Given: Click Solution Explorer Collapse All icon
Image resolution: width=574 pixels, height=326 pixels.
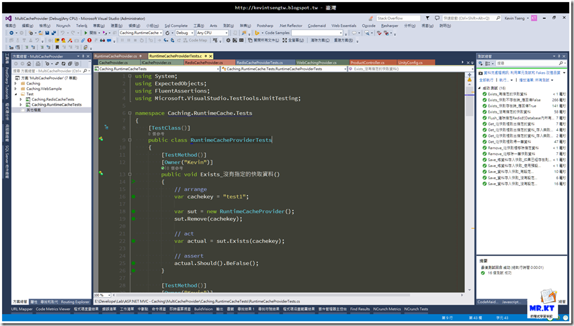Looking at the screenshot, I should pos(70,64).
